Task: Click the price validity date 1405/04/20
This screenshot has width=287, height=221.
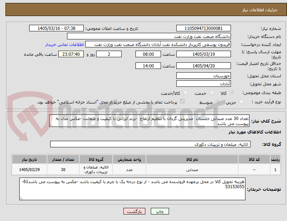Action: coord(203,66)
